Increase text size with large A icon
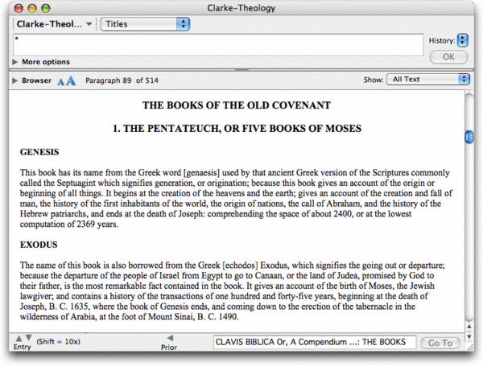This screenshot has width=483, height=366. click(x=71, y=80)
